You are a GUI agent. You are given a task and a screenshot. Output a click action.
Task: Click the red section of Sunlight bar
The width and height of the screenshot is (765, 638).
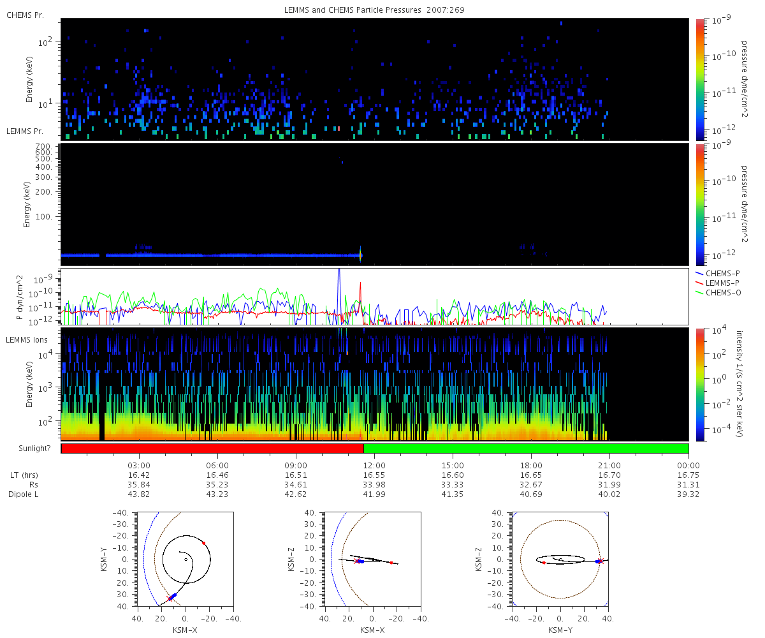(x=212, y=449)
